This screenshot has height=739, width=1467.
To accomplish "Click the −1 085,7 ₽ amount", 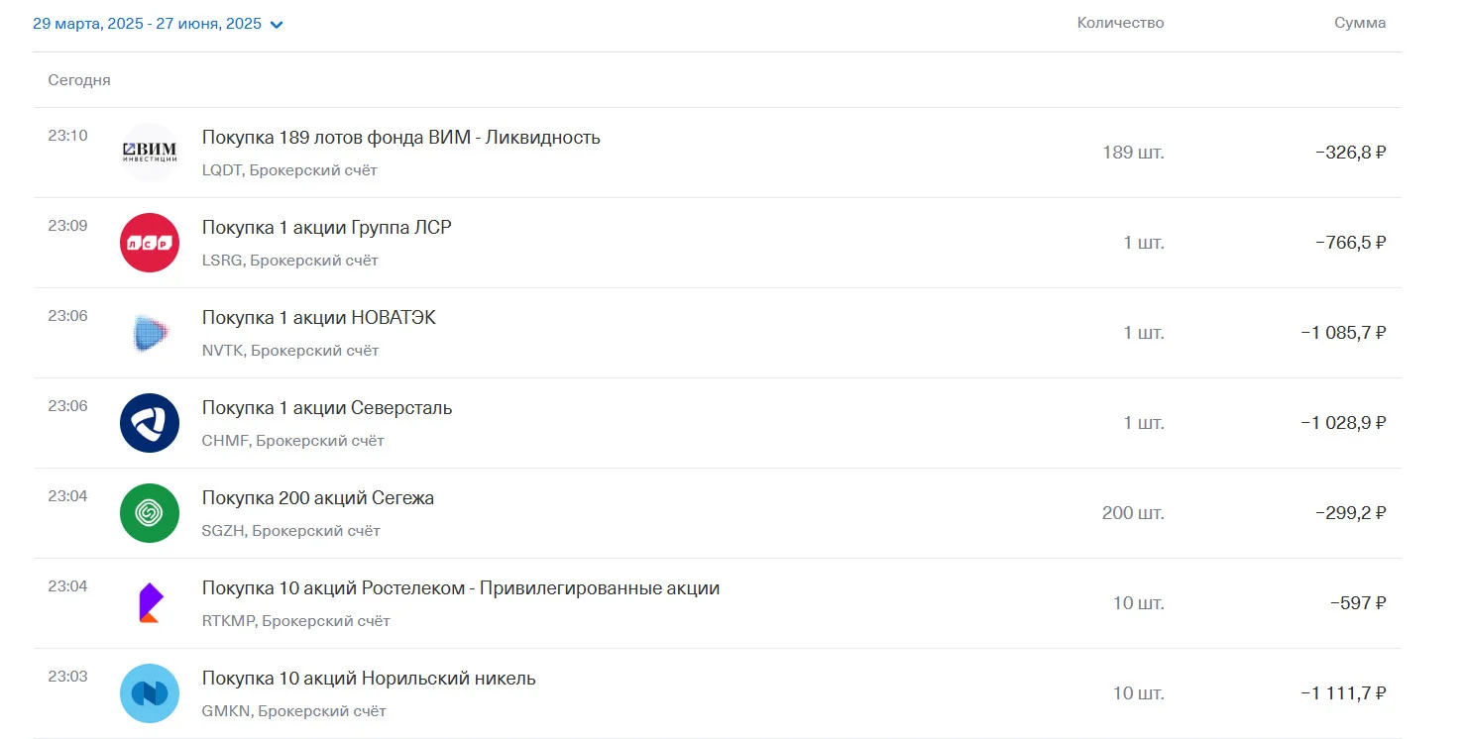I will [1343, 333].
